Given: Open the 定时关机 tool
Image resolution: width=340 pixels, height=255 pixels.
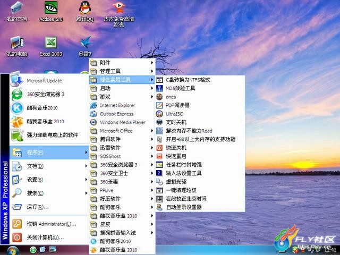Looking at the screenshot, I should (200, 122).
